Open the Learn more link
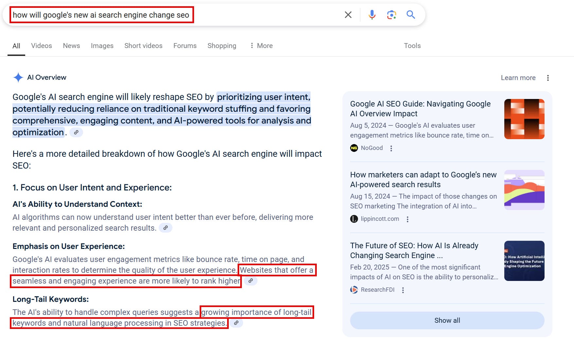The image size is (574, 343). click(x=518, y=78)
